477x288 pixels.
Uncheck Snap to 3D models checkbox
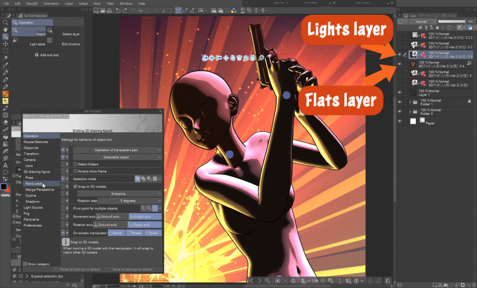pyautogui.click(x=75, y=187)
